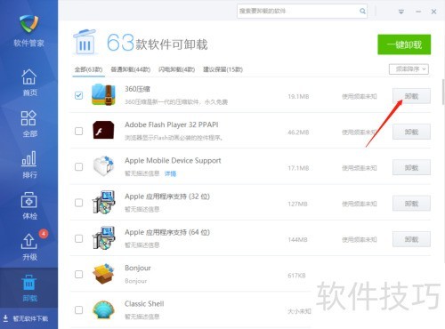This screenshot has height=329, width=445.
Task: Click the 360软件管家 shield logo
Action: (x=28, y=24)
